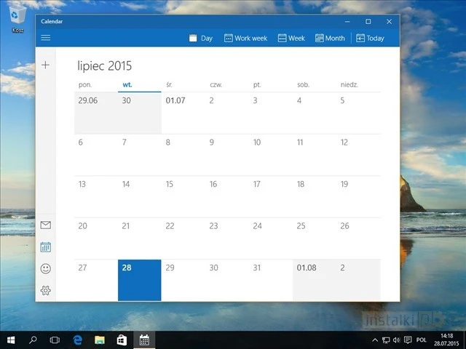Image resolution: width=466 pixels, height=349 pixels.
Task: Open the hamburger navigation menu
Action: pos(46,38)
